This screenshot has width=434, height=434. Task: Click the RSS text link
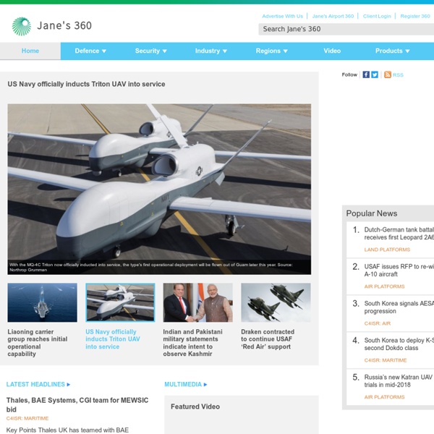pyautogui.click(x=398, y=75)
